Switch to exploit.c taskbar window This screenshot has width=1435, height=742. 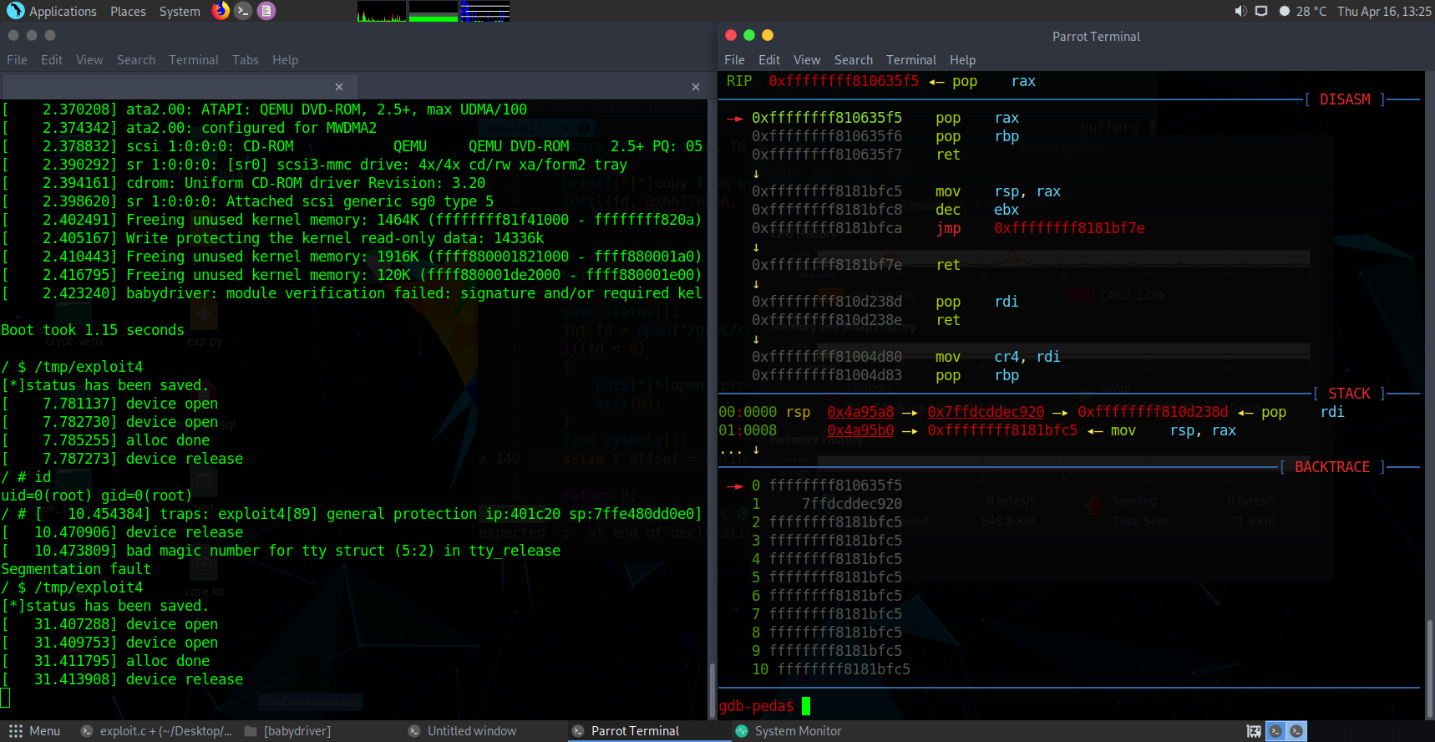[156, 731]
